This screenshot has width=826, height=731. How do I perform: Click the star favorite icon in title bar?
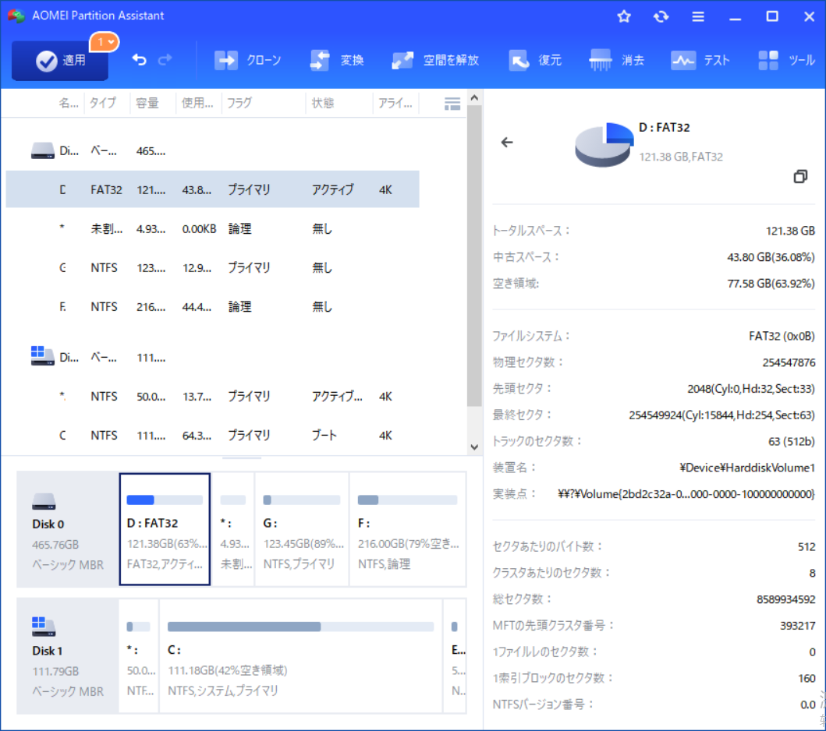pos(624,16)
